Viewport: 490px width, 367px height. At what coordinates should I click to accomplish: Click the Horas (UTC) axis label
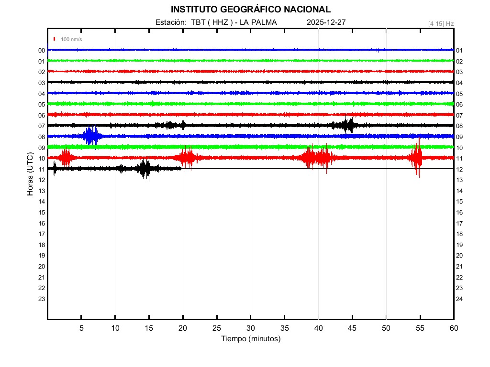click(x=30, y=174)
